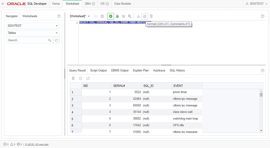Switch to the Worksheet top tab
This screenshot has height=148, width=270.
click(72, 4)
